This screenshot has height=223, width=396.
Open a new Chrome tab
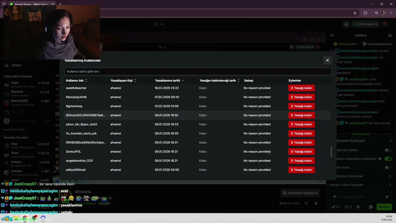pos(60,4)
